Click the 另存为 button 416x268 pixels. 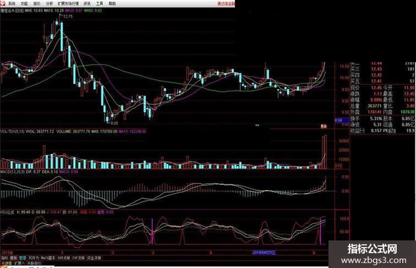[34, 257]
